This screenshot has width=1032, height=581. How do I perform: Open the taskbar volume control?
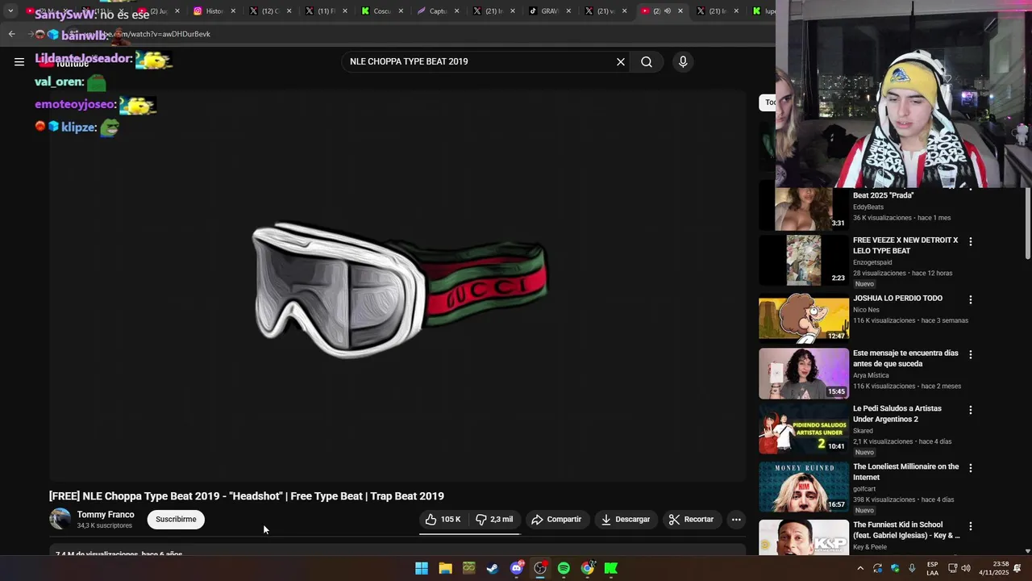pyautogui.click(x=966, y=568)
